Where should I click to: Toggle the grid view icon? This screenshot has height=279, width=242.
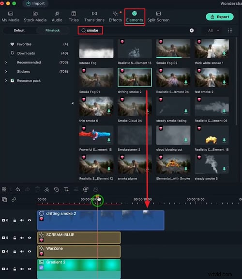pos(230,31)
